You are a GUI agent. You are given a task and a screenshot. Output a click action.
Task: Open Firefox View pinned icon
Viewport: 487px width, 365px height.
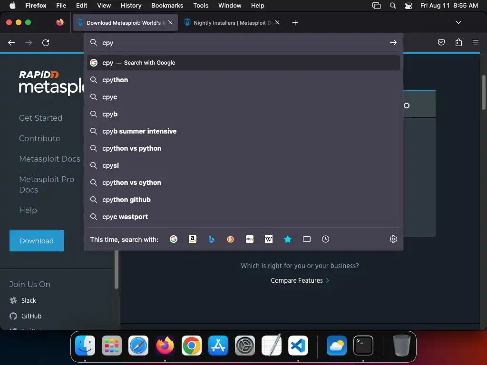click(60, 22)
